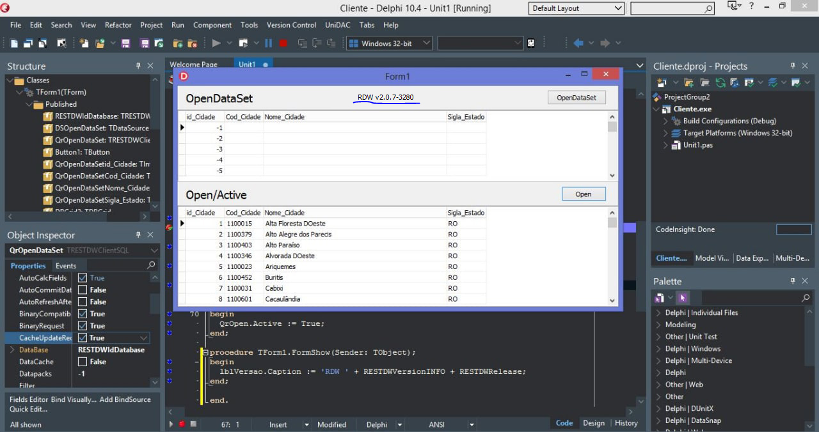Click the Palette pointer selection icon

click(682, 298)
